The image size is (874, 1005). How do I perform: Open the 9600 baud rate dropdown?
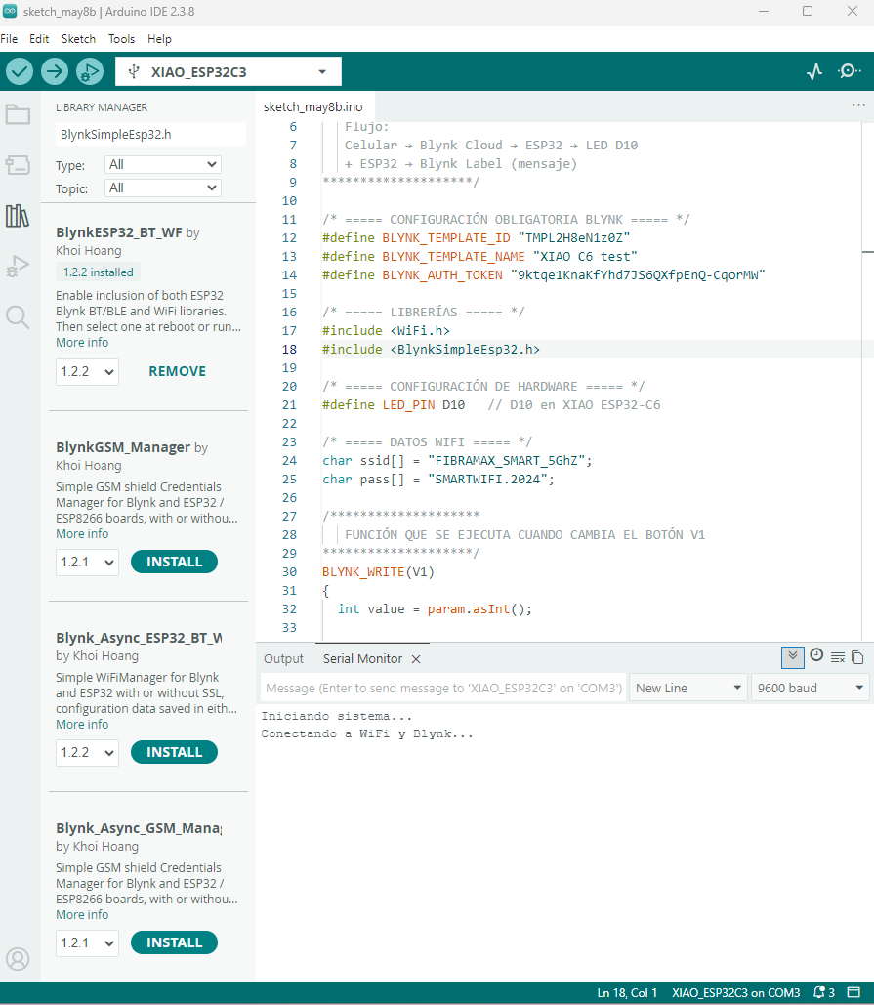click(810, 688)
